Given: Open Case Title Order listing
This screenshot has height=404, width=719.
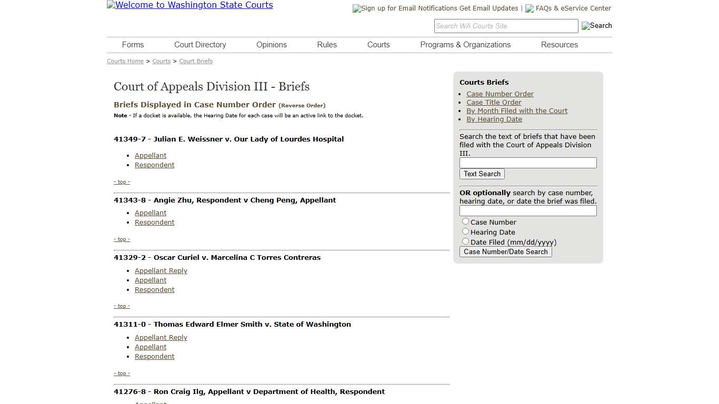Looking at the screenshot, I should 494,102.
